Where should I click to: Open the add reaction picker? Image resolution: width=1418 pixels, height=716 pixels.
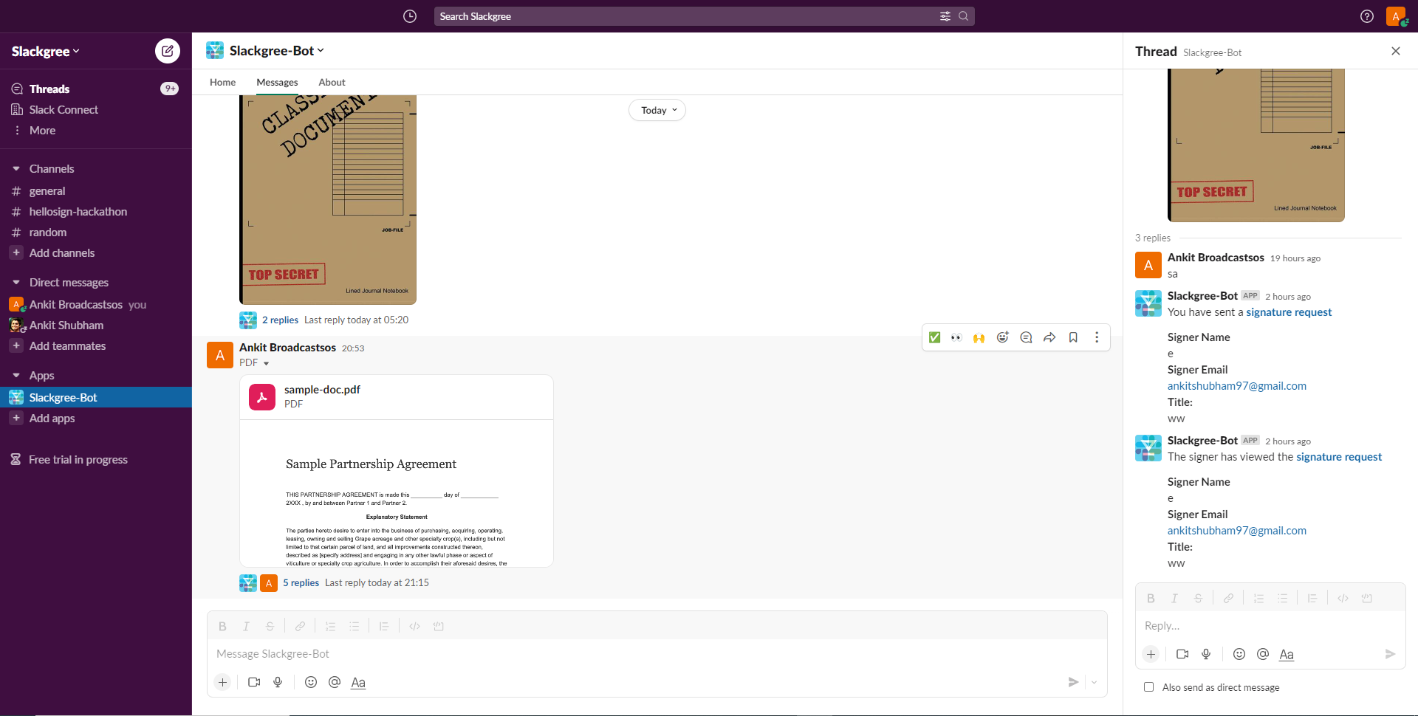click(x=1002, y=337)
